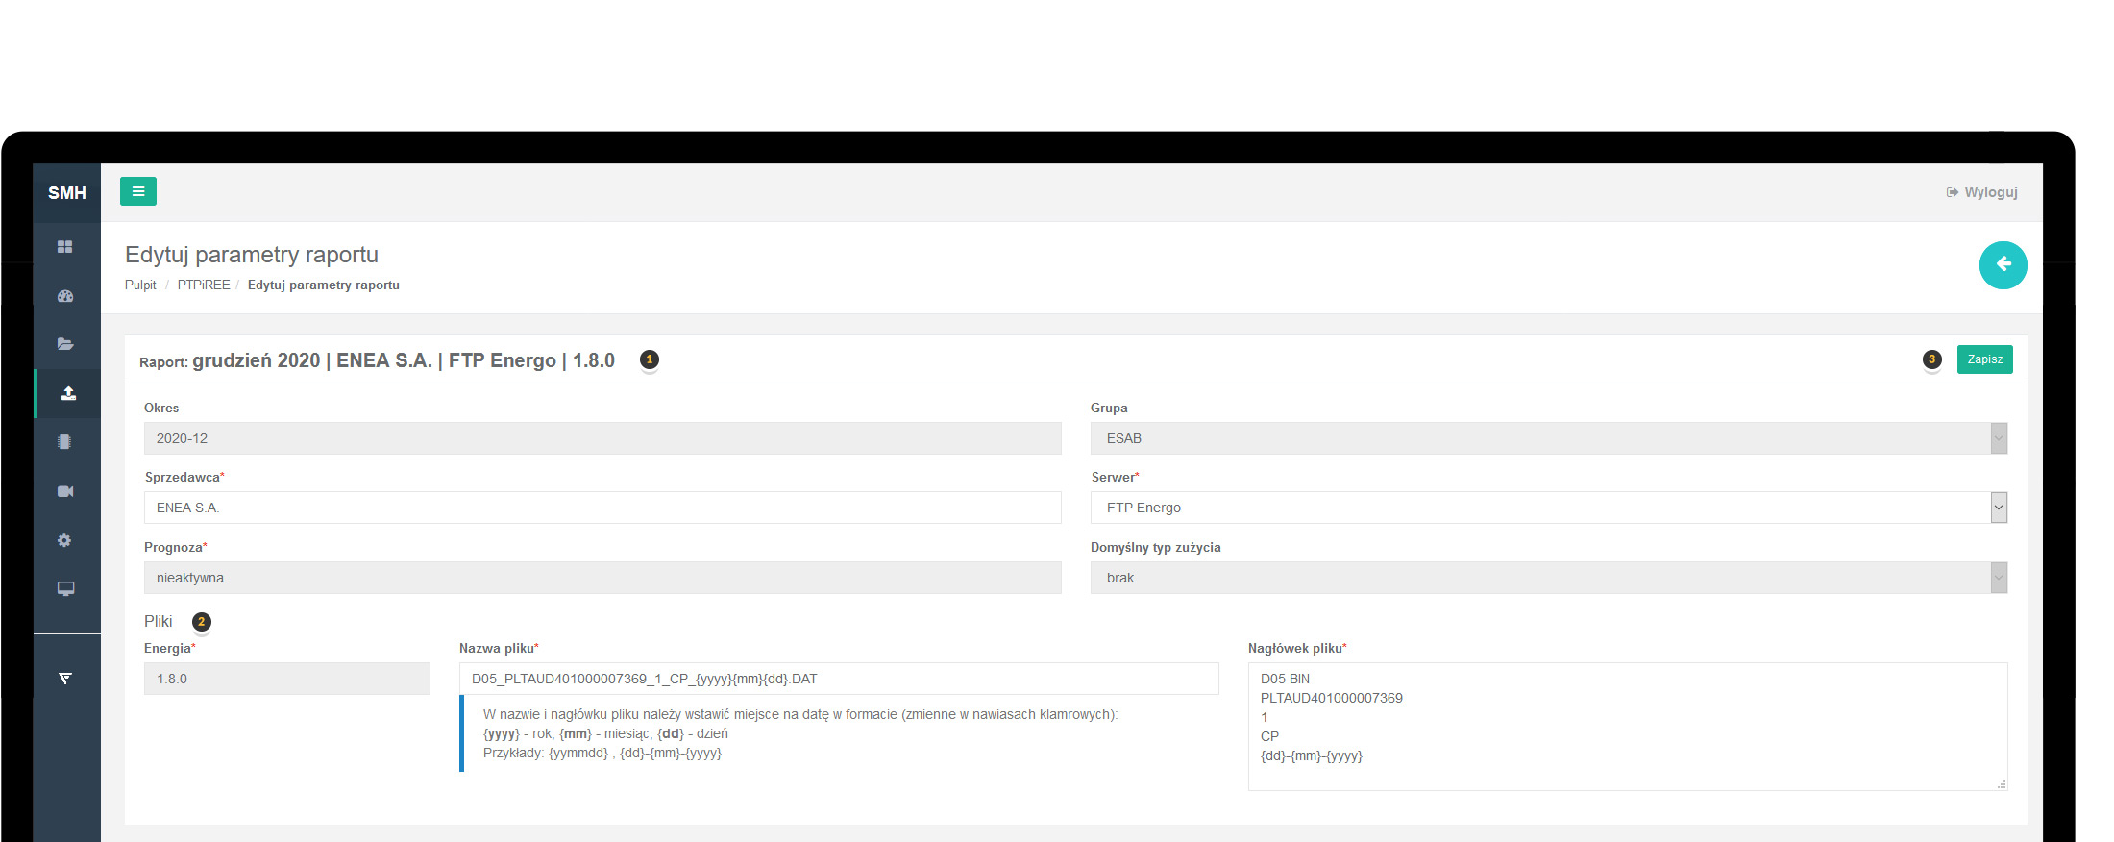The image size is (2114, 842).
Task: Go to PTPiREE breadcrumb link
Action: pos(204,285)
